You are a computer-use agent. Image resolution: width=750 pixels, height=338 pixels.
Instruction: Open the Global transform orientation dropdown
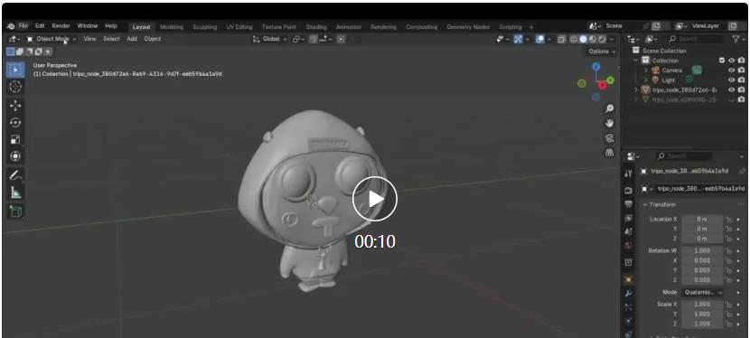[x=270, y=39]
